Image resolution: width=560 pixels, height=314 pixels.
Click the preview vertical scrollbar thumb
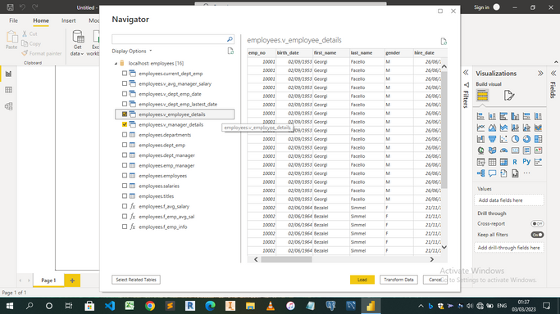coord(444,130)
